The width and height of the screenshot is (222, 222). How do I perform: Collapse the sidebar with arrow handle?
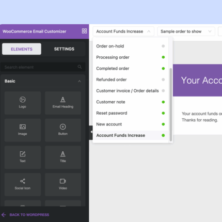tap(91, 132)
